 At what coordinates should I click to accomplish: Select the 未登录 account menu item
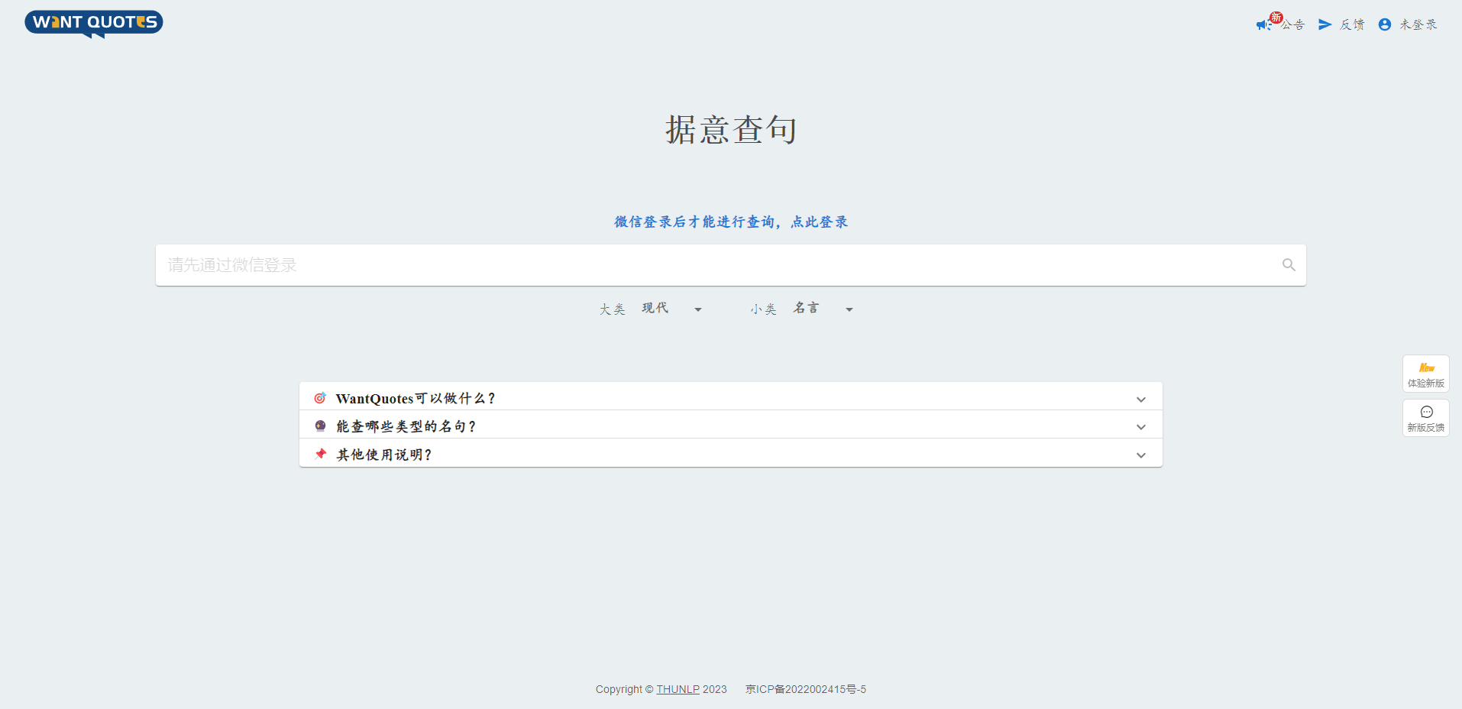[1415, 24]
